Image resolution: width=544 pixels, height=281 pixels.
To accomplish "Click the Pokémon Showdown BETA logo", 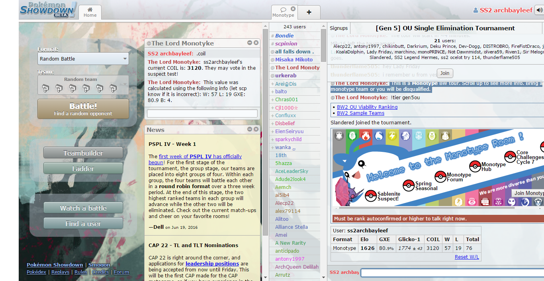I will click(x=48, y=10).
